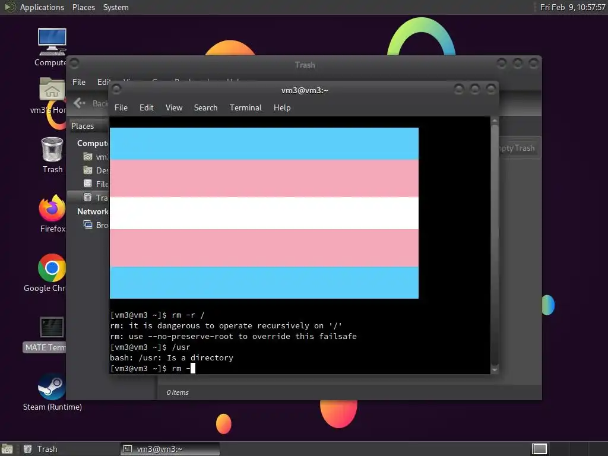Select Browse Network icon in sidebar
This screenshot has height=456, width=608.
[x=88, y=224]
